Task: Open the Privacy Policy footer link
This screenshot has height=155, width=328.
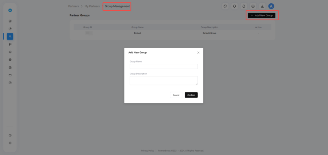Action: pyautogui.click(x=148, y=151)
